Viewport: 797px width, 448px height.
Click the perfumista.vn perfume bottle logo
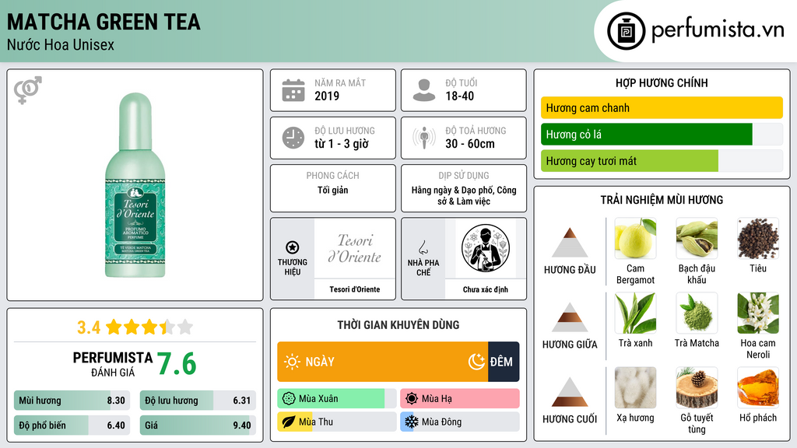[627, 31]
